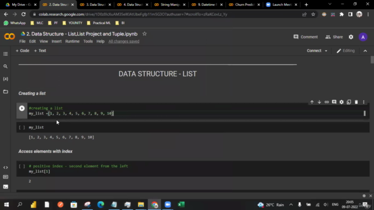374x210 pixels.
Task: Collapse the header with chevron
Action: click(365, 51)
